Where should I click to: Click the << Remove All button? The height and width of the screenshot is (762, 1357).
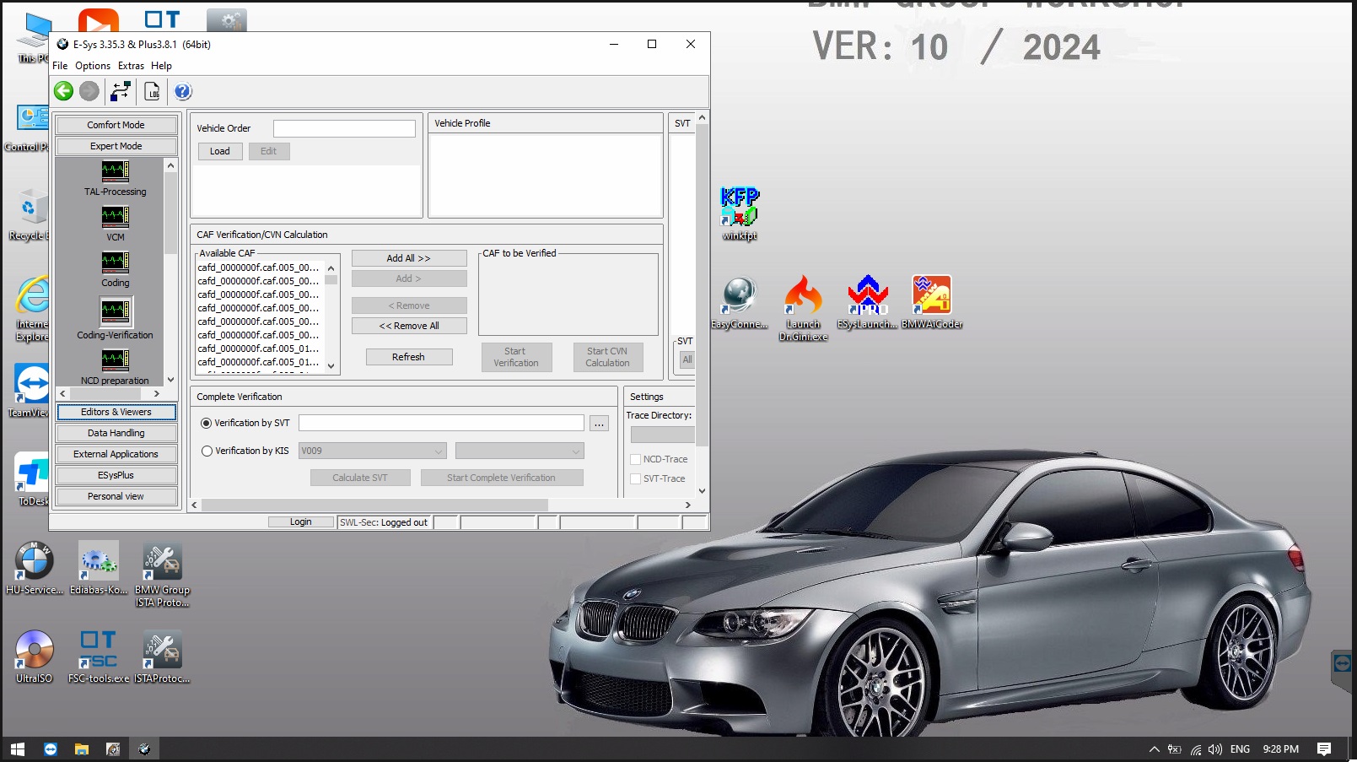409,326
